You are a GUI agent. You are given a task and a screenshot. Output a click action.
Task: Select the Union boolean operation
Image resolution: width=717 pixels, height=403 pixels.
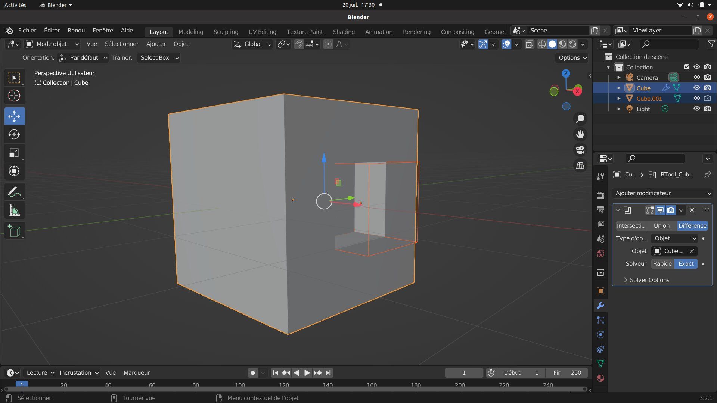coord(662,226)
